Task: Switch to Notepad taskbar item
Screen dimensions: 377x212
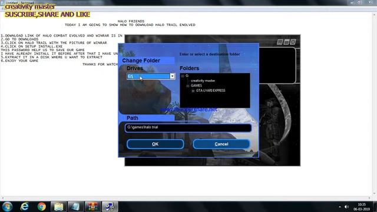Action: 76,207
